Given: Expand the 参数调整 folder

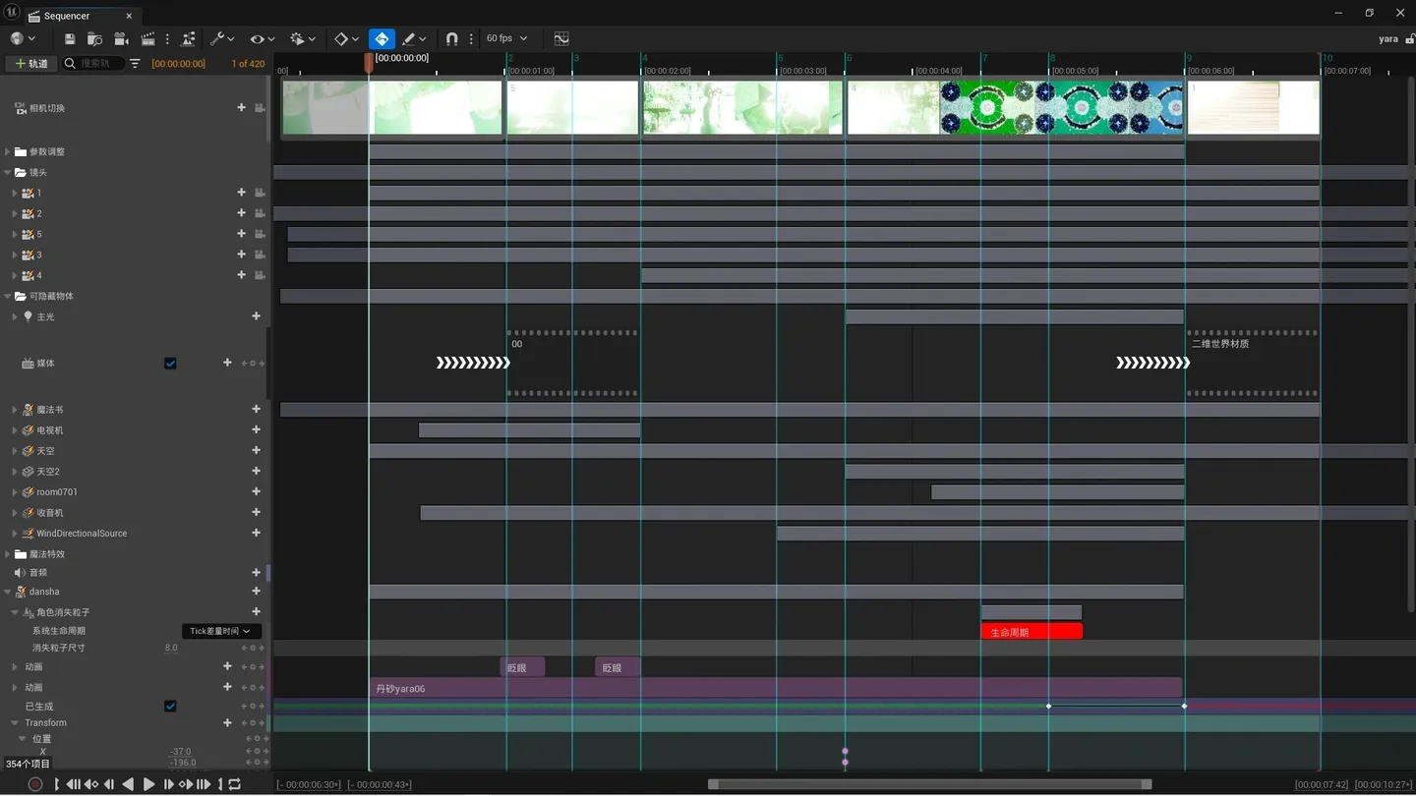Looking at the screenshot, I should click(x=8, y=152).
